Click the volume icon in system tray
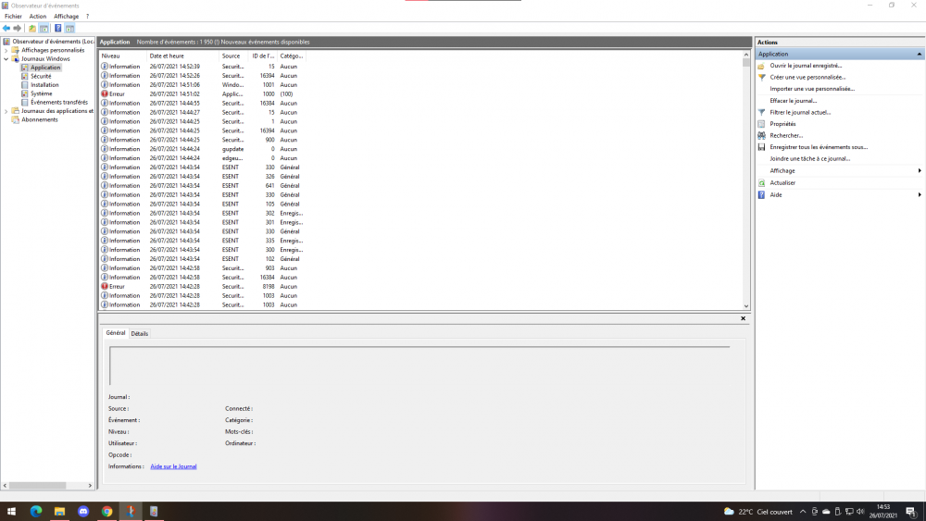This screenshot has width=926, height=521. [860, 512]
